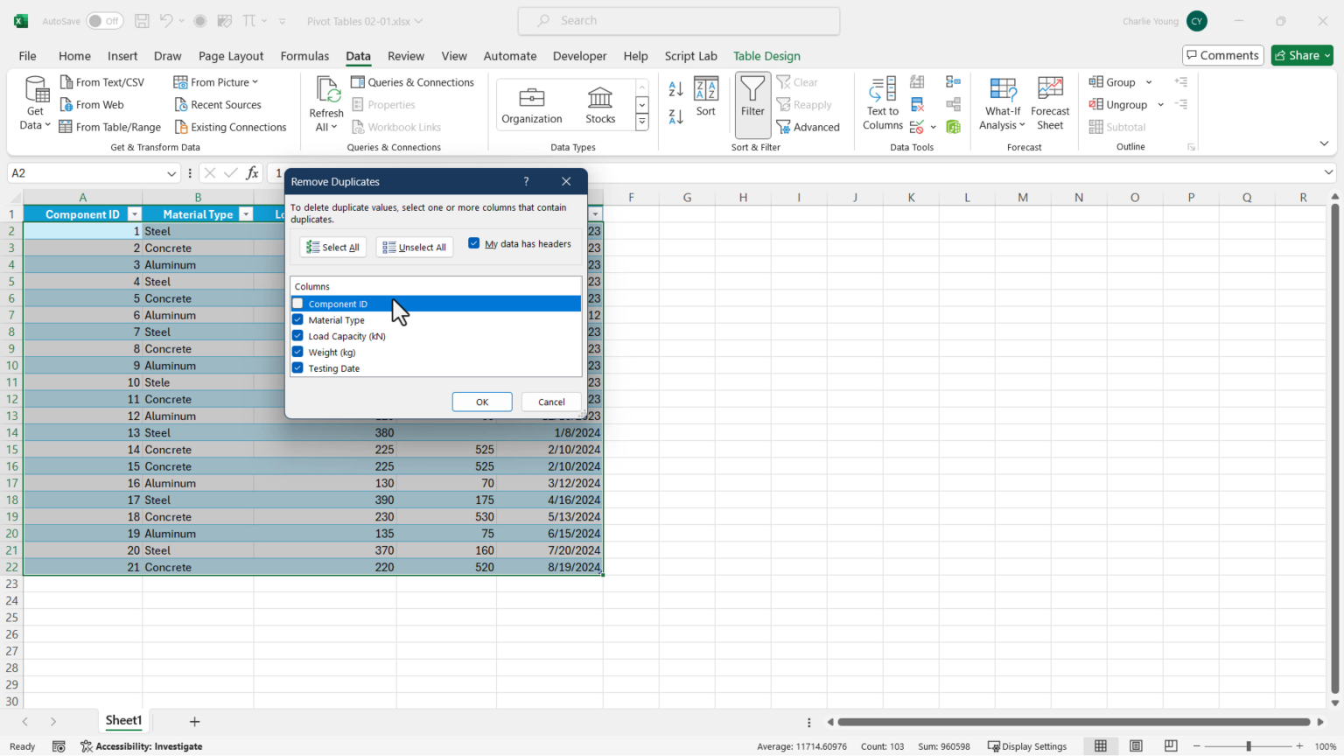Check the Component ID column checkbox

297,304
